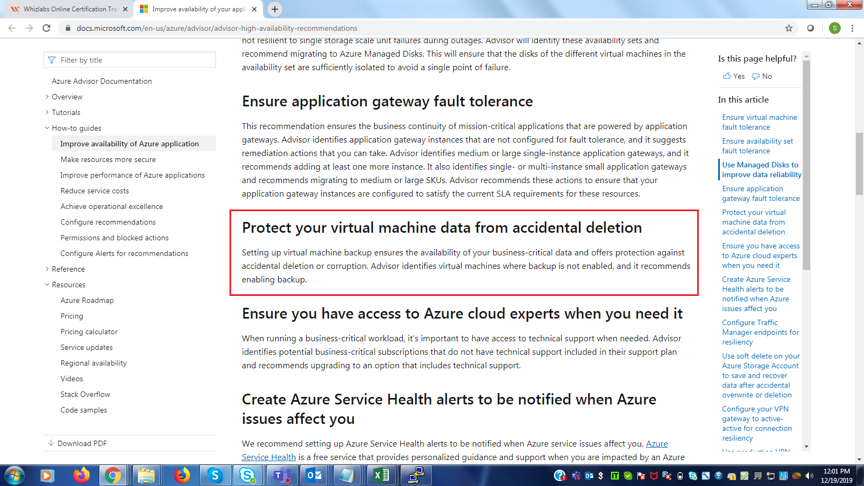This screenshot has width=864, height=486.
Task: Close the Whizlabs Online Certification tab
Action: pos(125,9)
